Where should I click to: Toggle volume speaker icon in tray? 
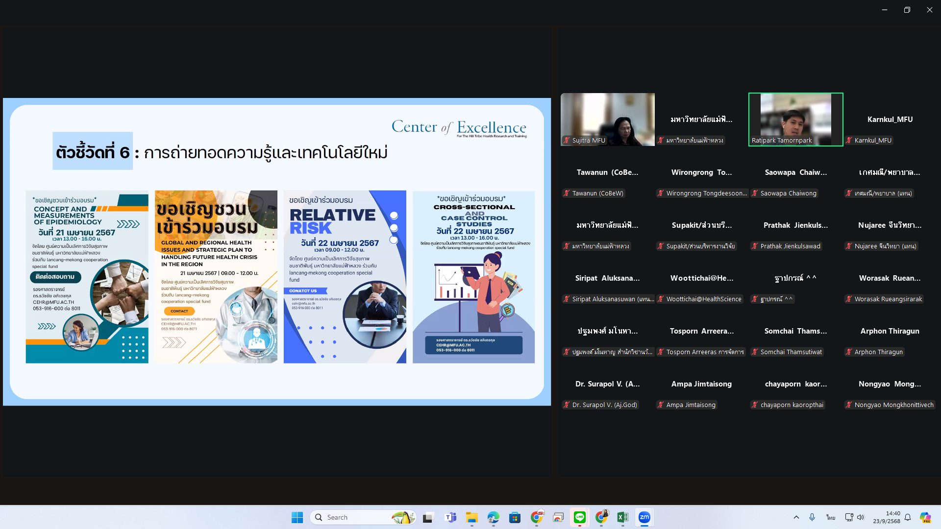pos(861,517)
